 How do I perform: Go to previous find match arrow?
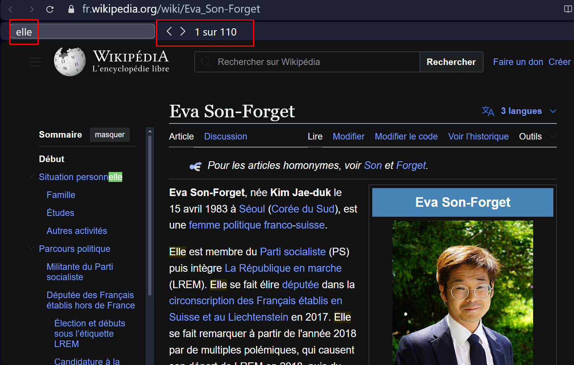[x=169, y=31]
